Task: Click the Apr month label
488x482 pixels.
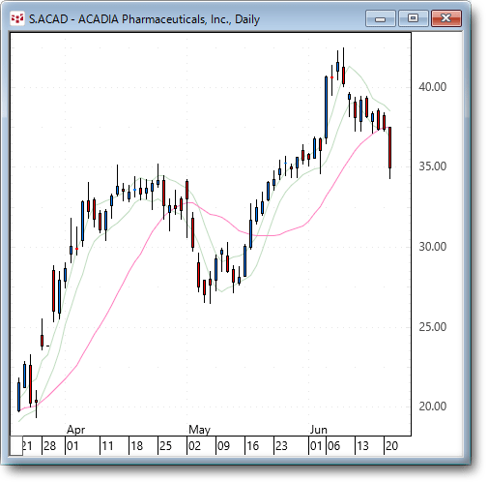Action: 75,430
